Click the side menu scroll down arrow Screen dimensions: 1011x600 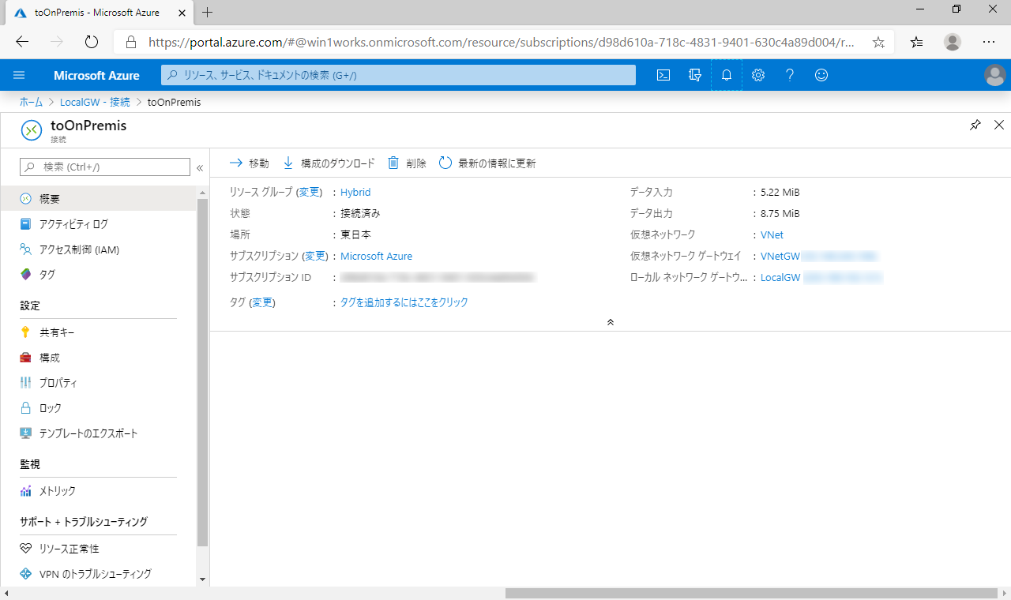coord(202,579)
